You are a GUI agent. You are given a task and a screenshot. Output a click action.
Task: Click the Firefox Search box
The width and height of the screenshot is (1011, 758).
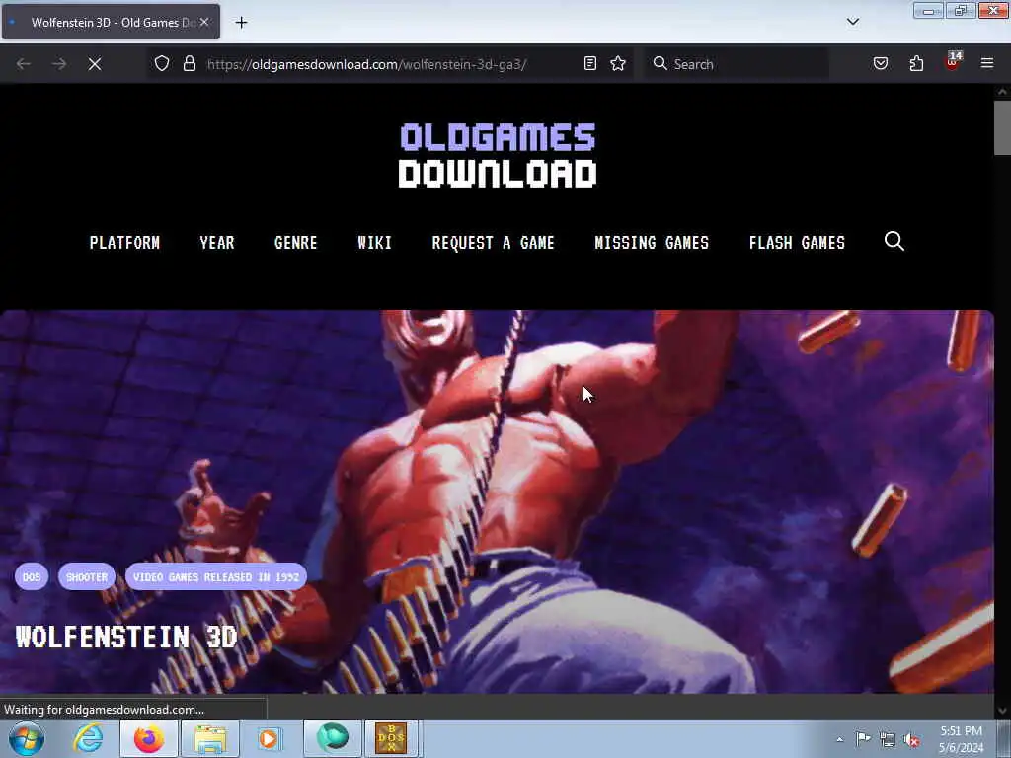(737, 64)
